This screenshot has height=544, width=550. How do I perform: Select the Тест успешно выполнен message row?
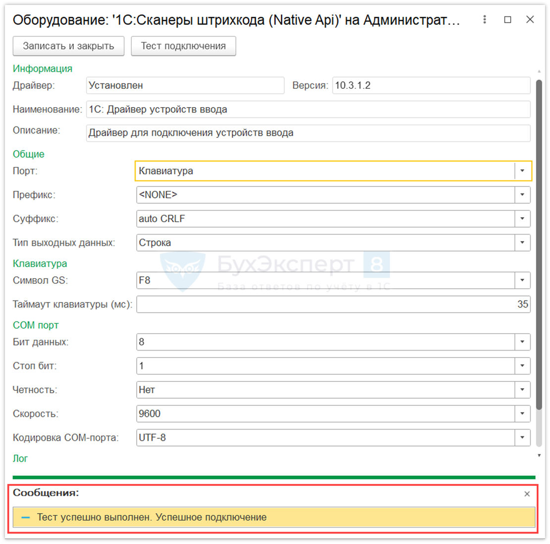coord(274,517)
